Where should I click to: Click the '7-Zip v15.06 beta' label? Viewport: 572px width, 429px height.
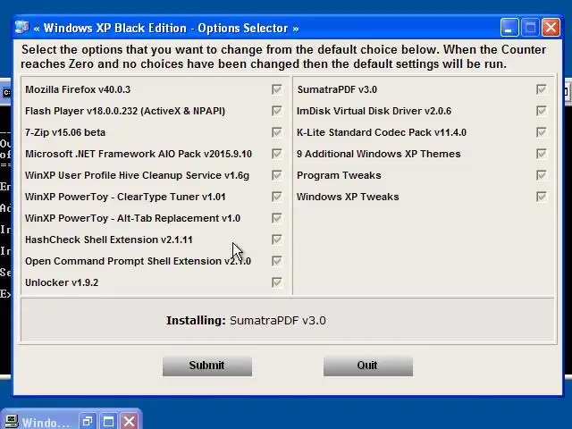(65, 132)
